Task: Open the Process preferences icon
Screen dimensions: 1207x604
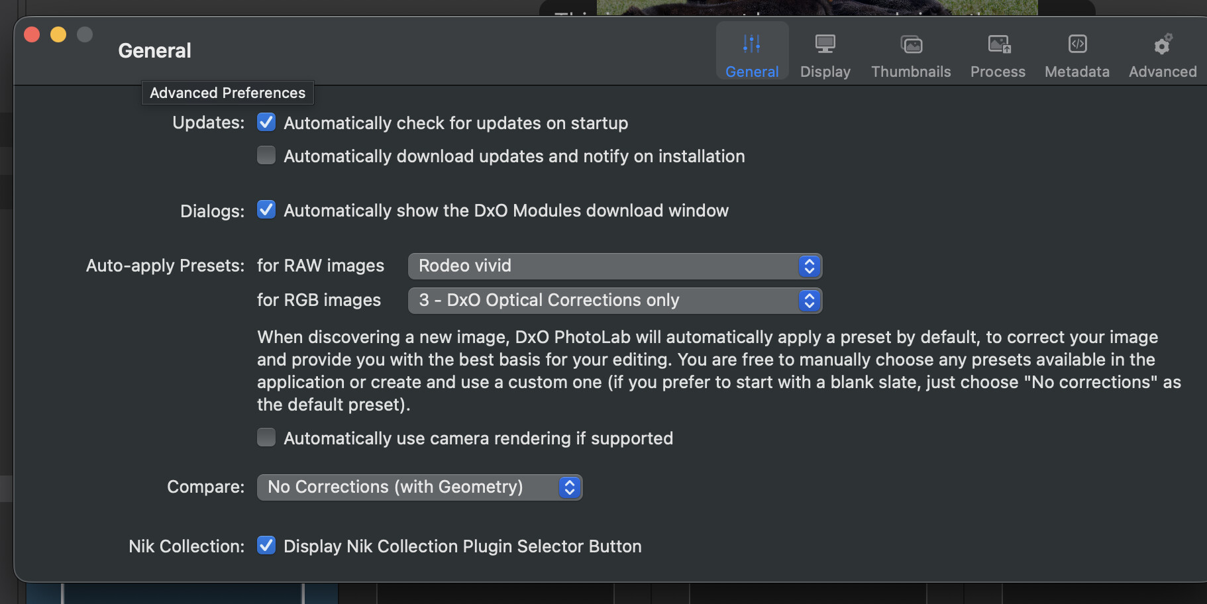Action: (999, 44)
